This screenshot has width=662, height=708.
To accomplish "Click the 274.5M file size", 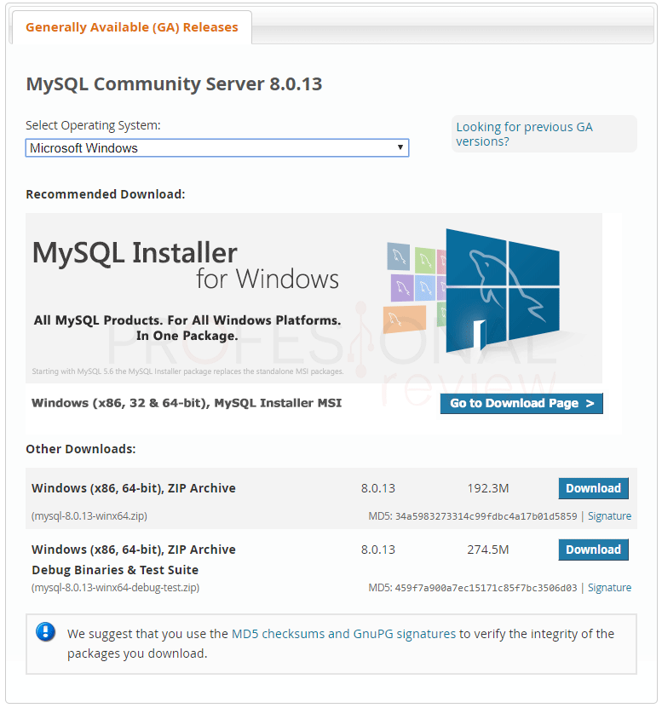I will click(x=488, y=550).
